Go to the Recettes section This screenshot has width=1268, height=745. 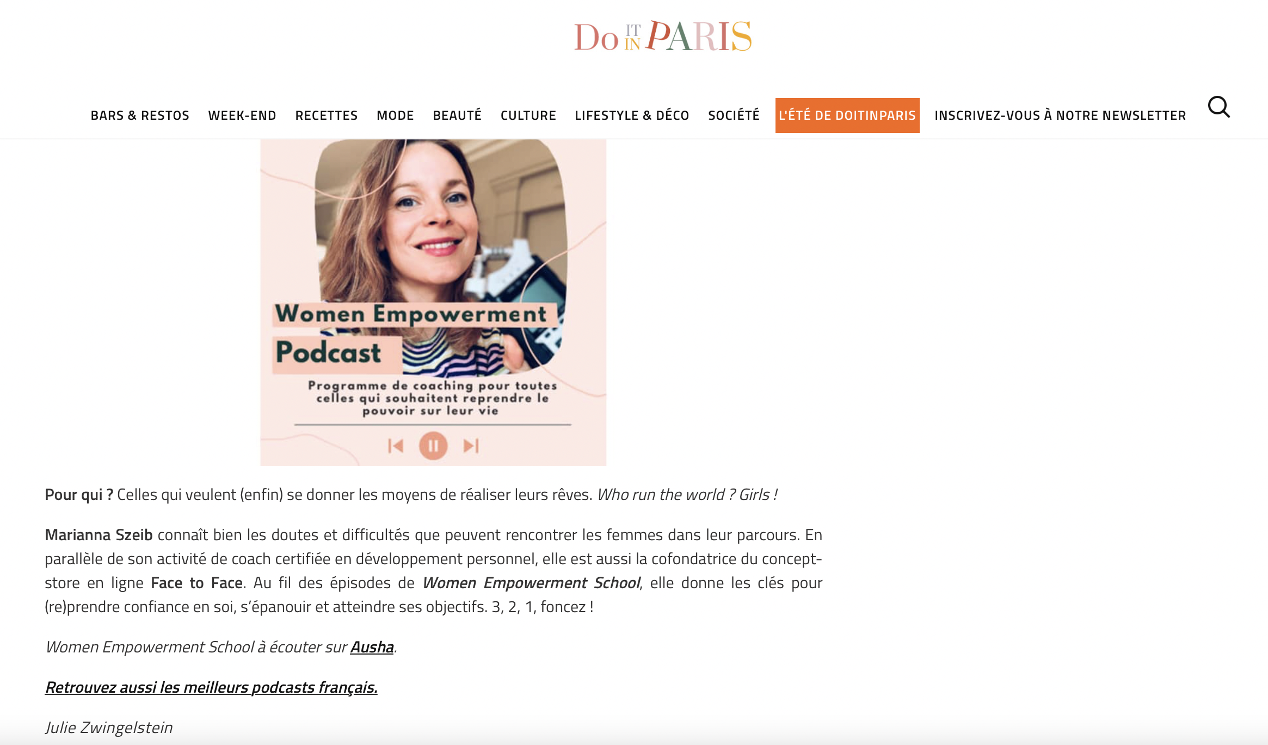(x=327, y=115)
